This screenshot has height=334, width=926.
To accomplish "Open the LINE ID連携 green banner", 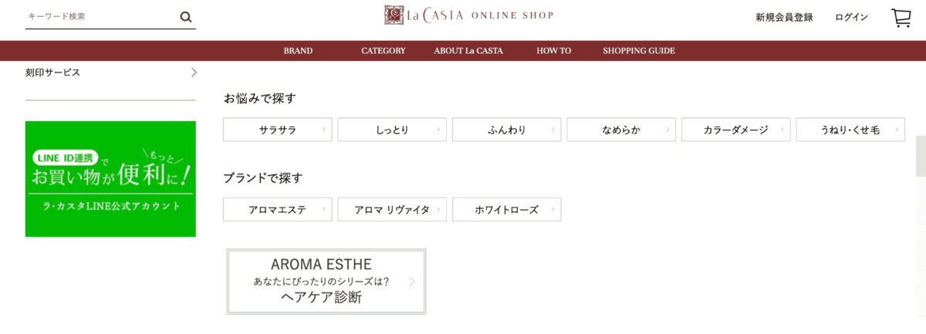I will [110, 179].
